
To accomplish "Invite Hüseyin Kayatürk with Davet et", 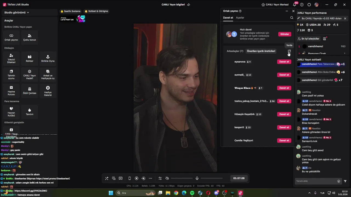I will pyautogui.click(x=284, y=114).
